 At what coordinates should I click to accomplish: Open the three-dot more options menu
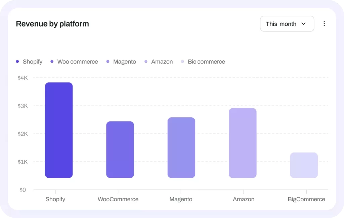(x=324, y=24)
